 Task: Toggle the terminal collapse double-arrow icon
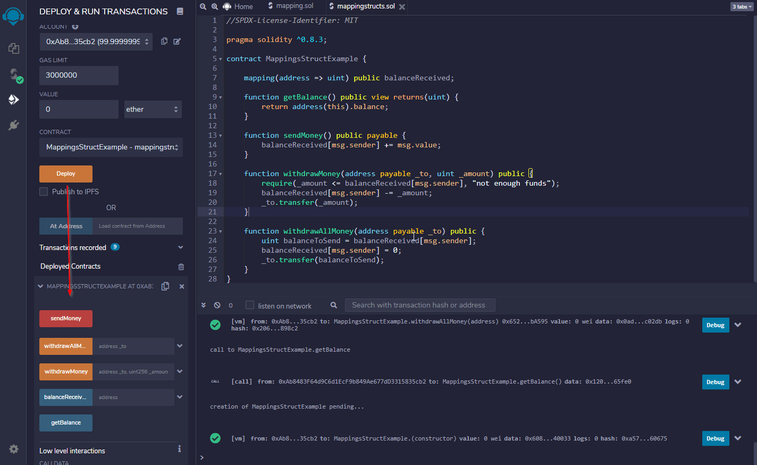[204, 305]
